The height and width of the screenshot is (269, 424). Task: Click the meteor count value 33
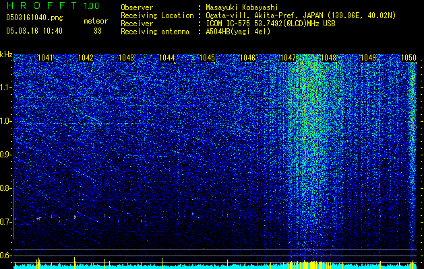98,31
